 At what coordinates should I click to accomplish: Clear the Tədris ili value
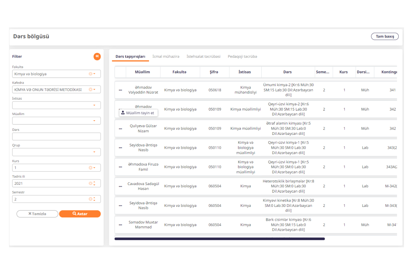click(x=90, y=184)
